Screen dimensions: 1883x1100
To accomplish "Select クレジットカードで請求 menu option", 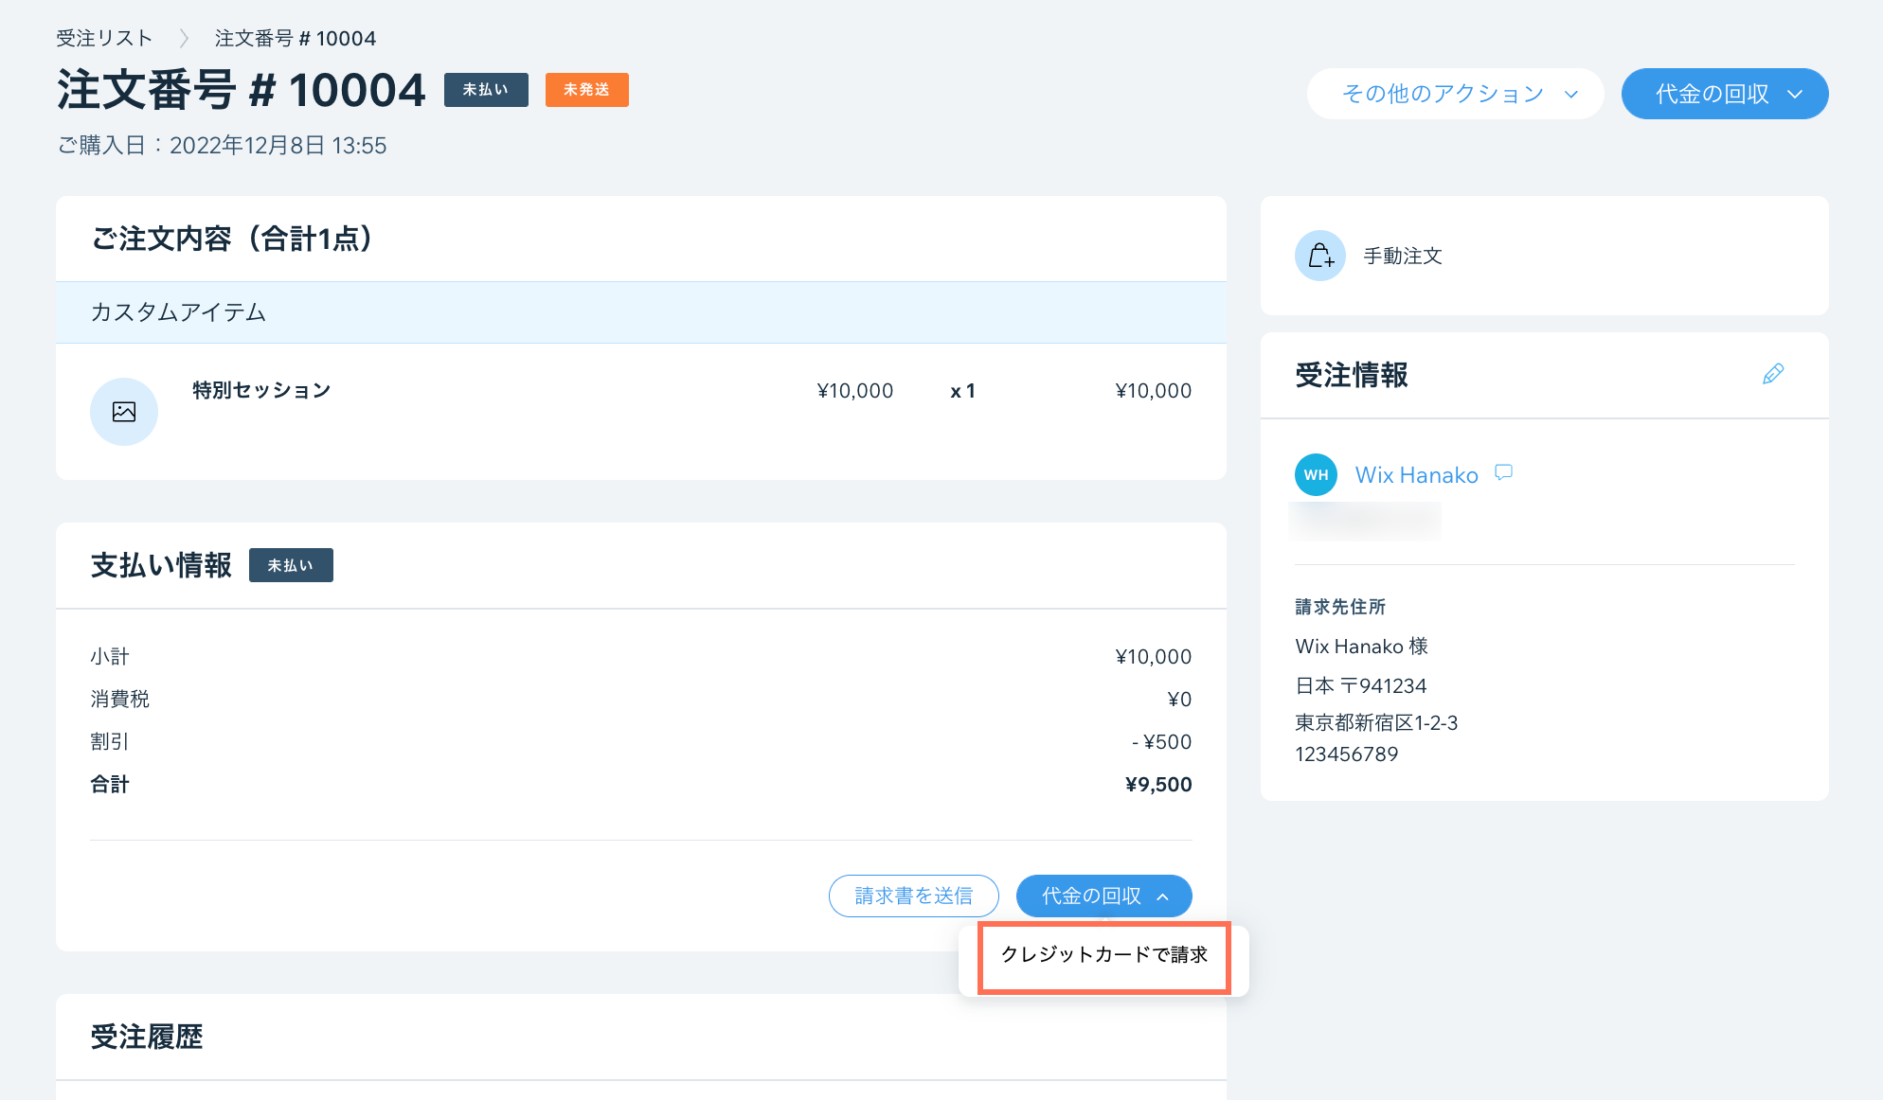I will 1104,954.
